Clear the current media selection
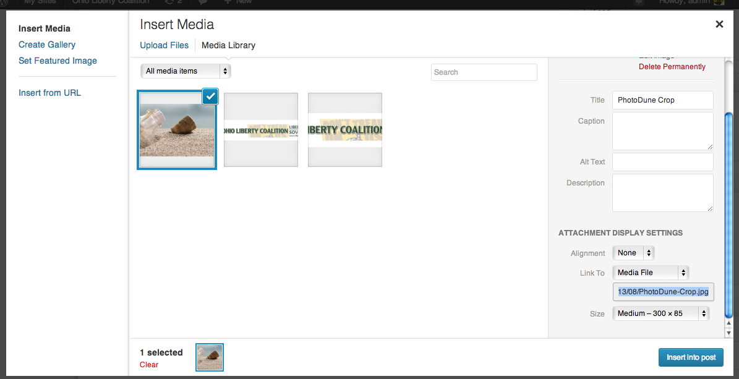739x379 pixels. pos(149,364)
